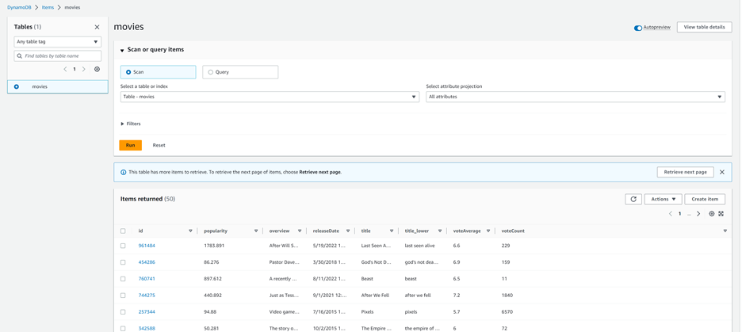Click popularity value 1783.891
This screenshot has width=742, height=332.
[214, 246]
